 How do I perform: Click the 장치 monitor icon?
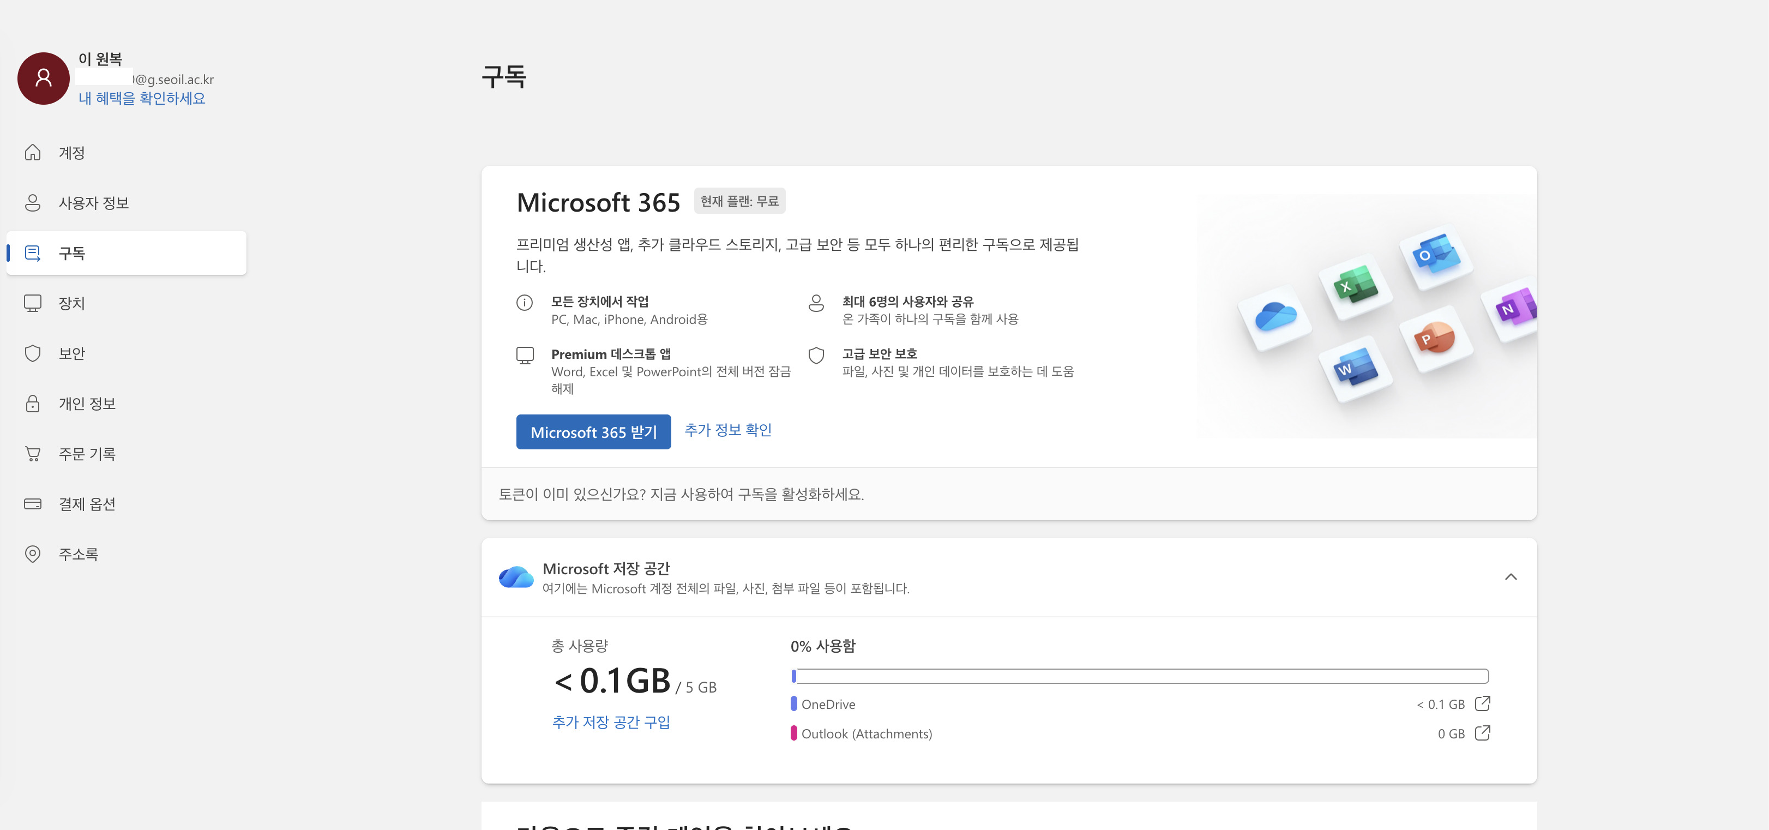[32, 303]
